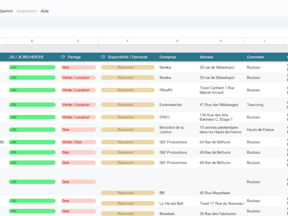Select the BR company cell
The height and width of the screenshot is (216, 288).
[162, 193]
